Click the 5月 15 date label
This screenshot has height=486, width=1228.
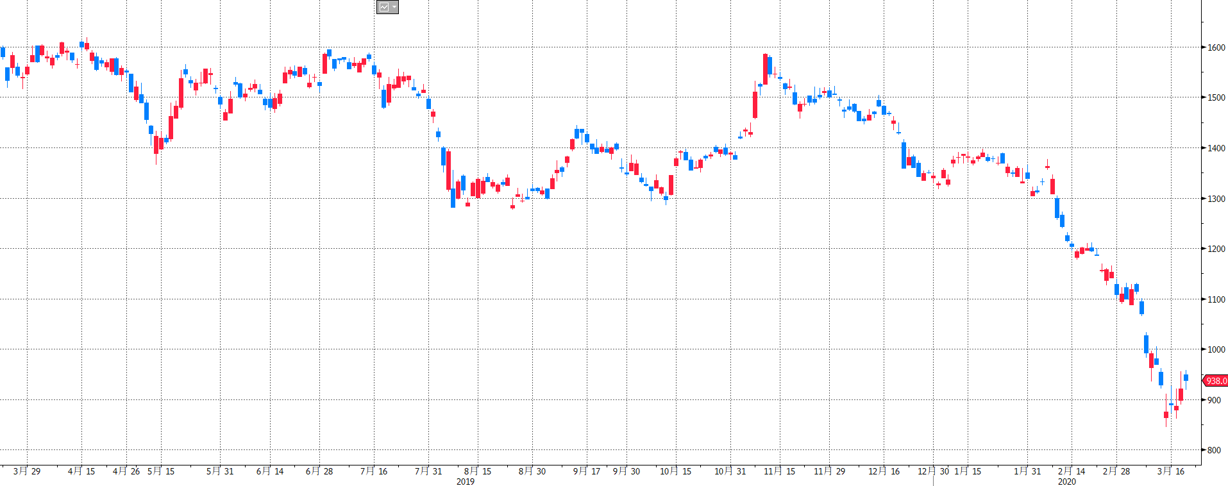point(161,471)
